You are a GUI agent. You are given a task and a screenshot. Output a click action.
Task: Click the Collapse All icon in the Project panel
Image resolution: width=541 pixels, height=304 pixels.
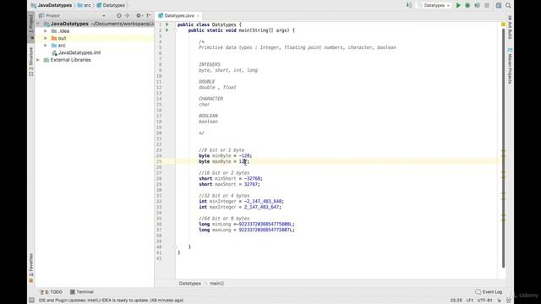[128, 15]
